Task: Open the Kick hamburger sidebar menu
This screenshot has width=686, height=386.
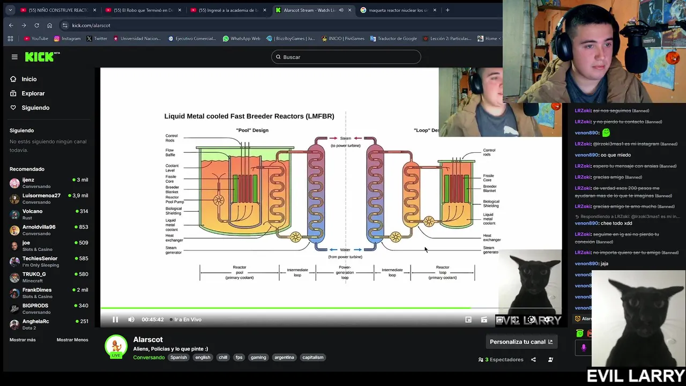Action: [14, 57]
